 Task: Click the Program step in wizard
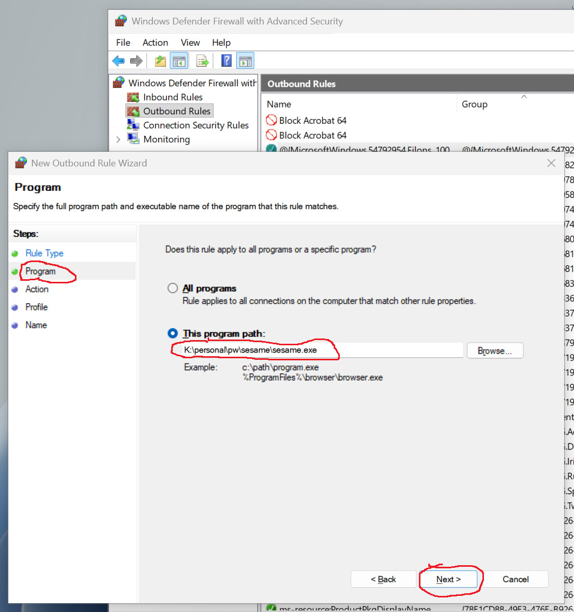pos(41,271)
